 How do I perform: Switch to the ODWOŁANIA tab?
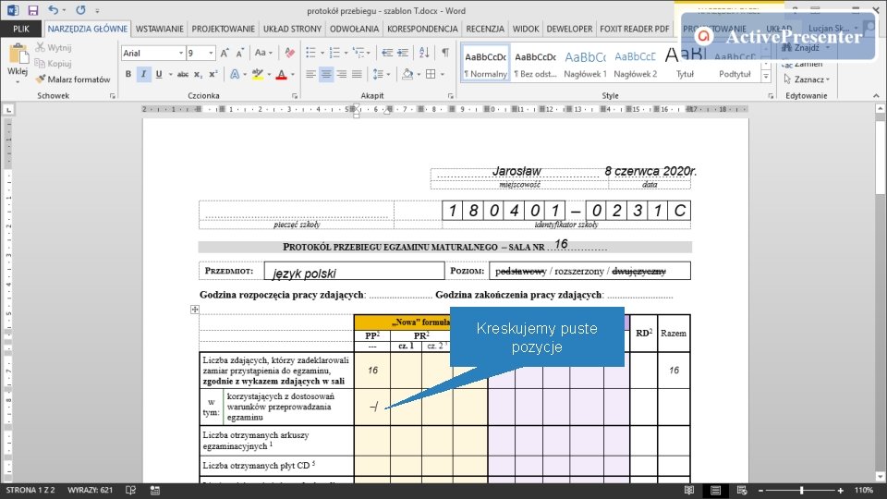tap(354, 29)
